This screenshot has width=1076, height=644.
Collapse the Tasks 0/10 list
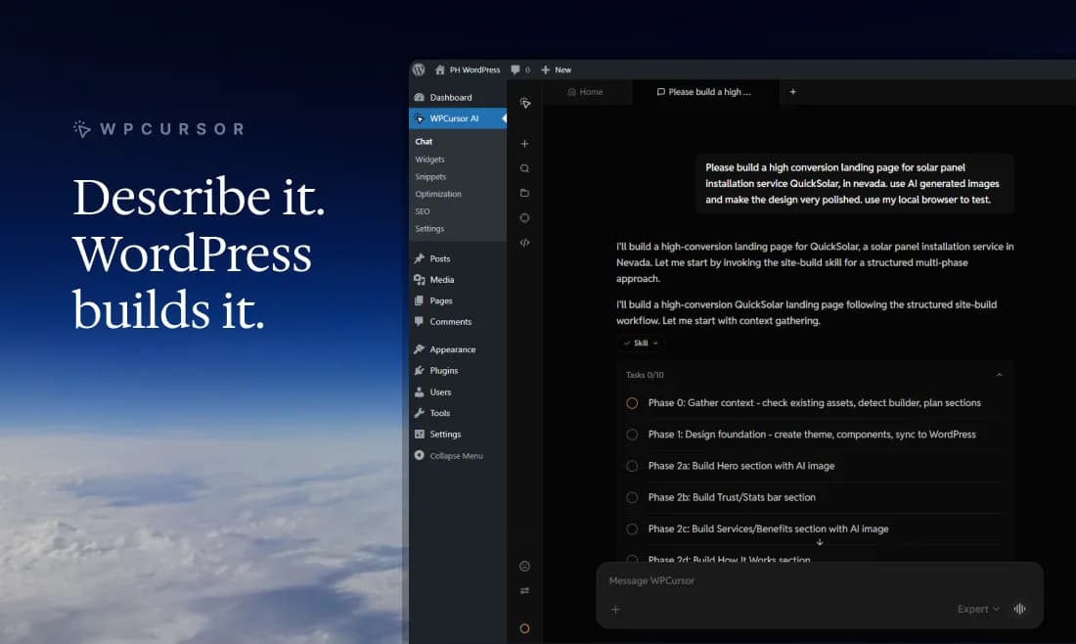(999, 374)
